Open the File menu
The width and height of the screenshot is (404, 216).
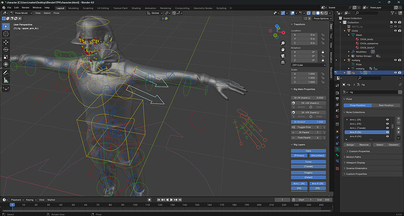(9, 8)
